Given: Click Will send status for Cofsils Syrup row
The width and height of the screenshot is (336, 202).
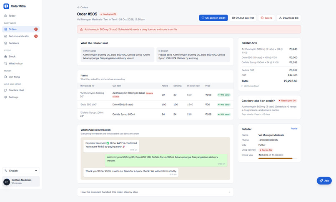Looking at the screenshot, I should coord(224,115).
